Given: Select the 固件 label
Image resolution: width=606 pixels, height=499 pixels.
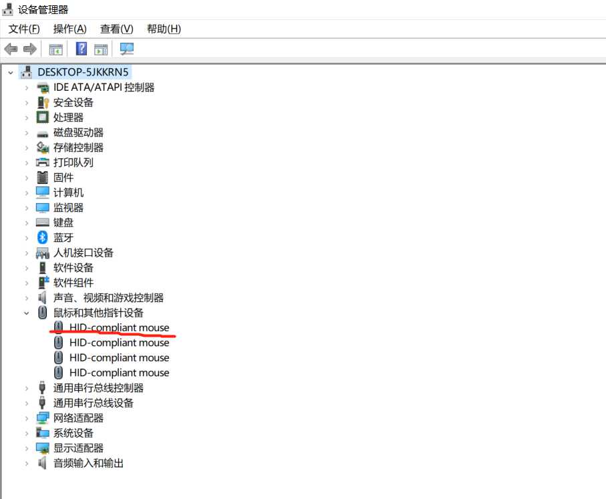Looking at the screenshot, I should coord(63,178).
